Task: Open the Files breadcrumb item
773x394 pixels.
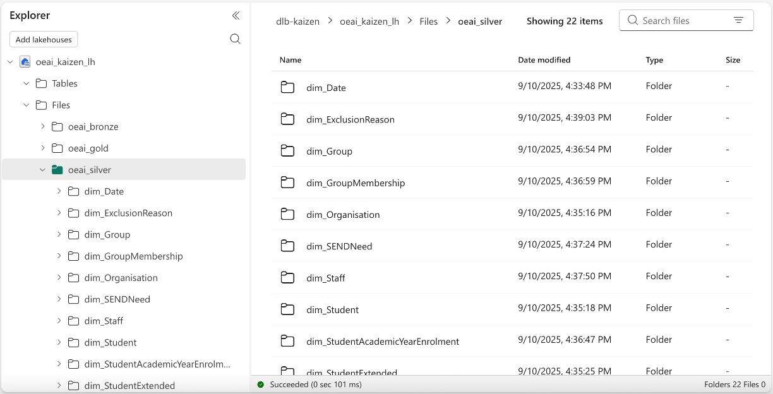Action: pos(428,21)
